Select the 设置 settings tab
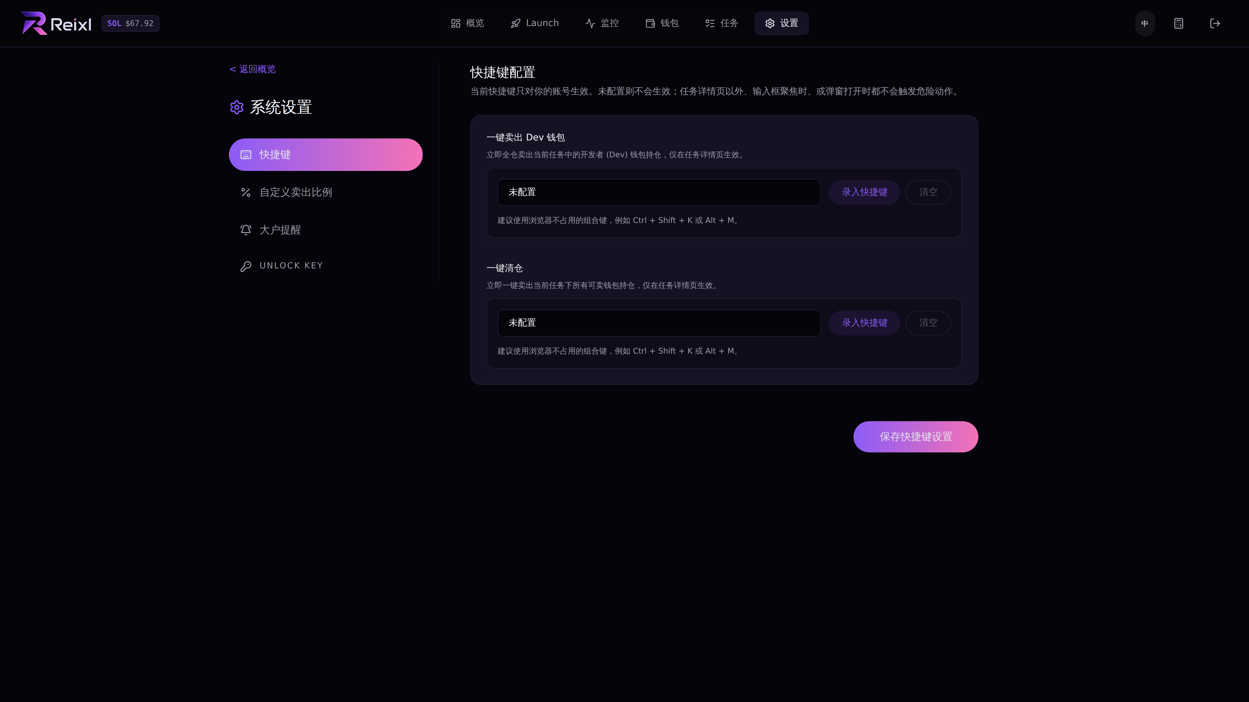 point(782,23)
